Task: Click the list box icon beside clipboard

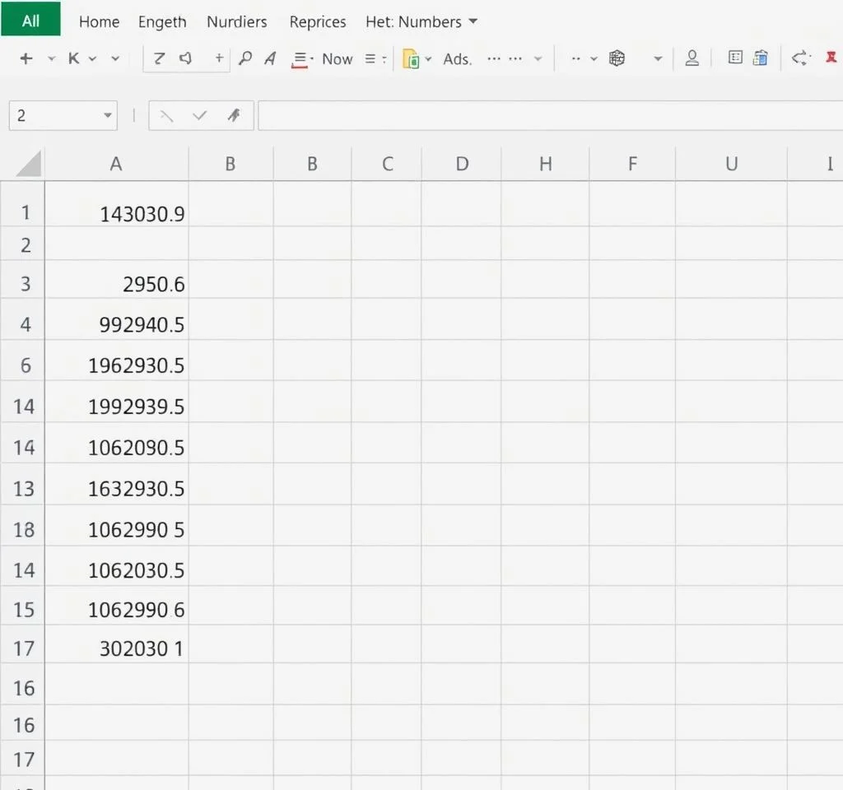Action: tap(736, 58)
